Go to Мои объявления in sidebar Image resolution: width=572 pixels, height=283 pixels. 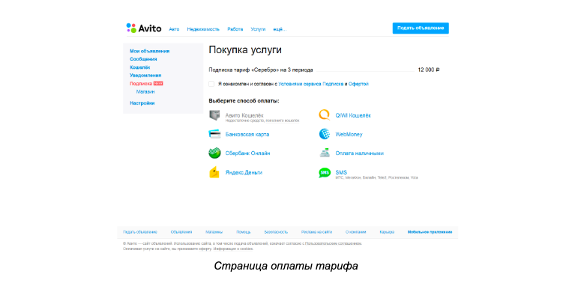[150, 51]
